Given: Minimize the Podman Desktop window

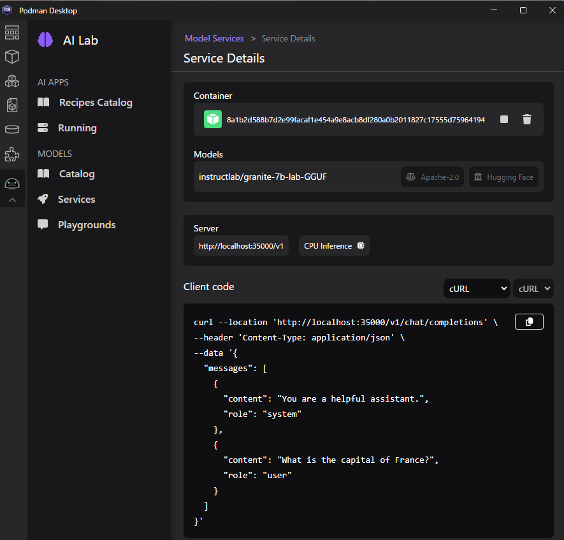Looking at the screenshot, I should point(494,10).
